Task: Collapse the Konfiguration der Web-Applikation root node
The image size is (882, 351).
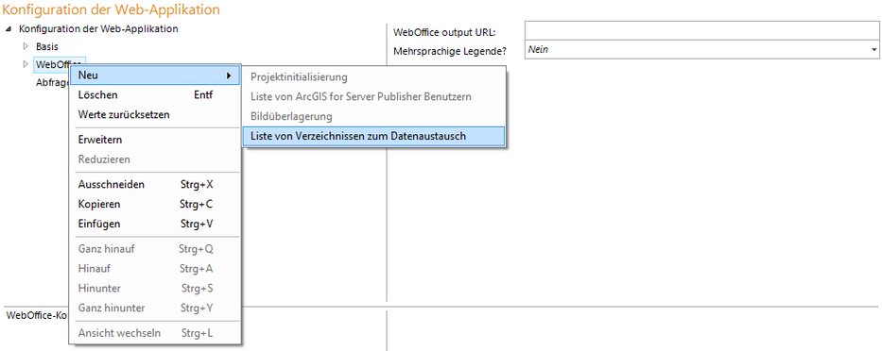Action: coord(8,29)
